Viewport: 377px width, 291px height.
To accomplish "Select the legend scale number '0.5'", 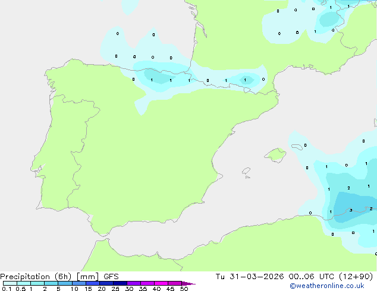I will click(x=21, y=289).
